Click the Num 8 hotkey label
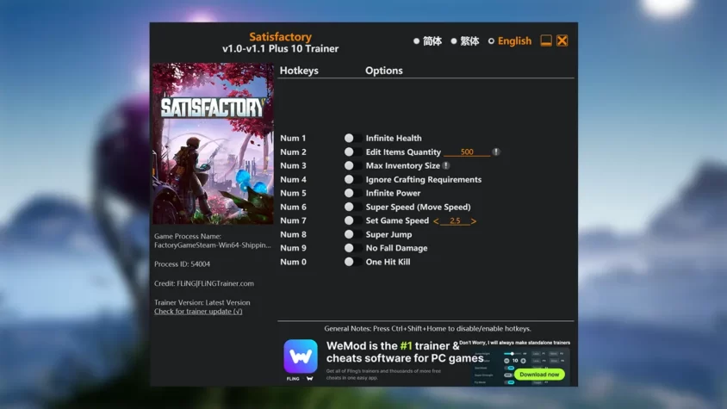 [293, 234]
